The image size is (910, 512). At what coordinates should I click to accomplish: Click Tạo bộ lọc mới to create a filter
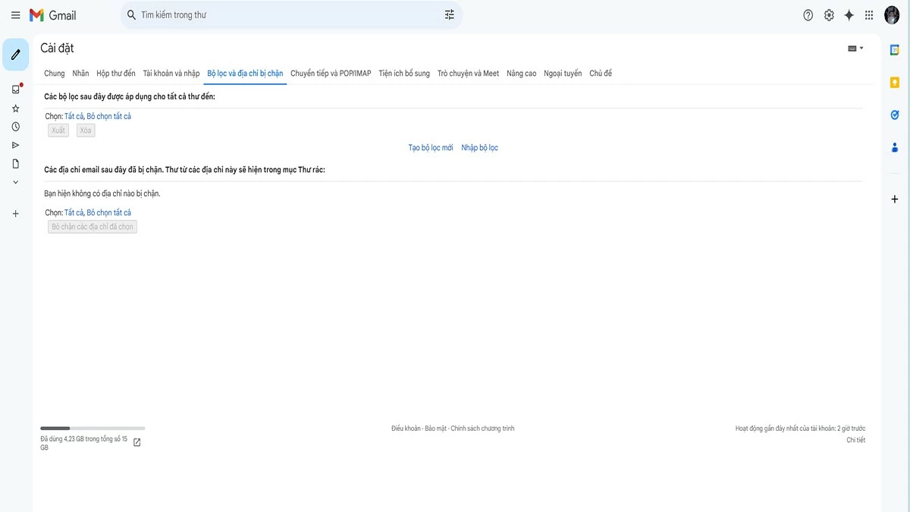tap(430, 147)
